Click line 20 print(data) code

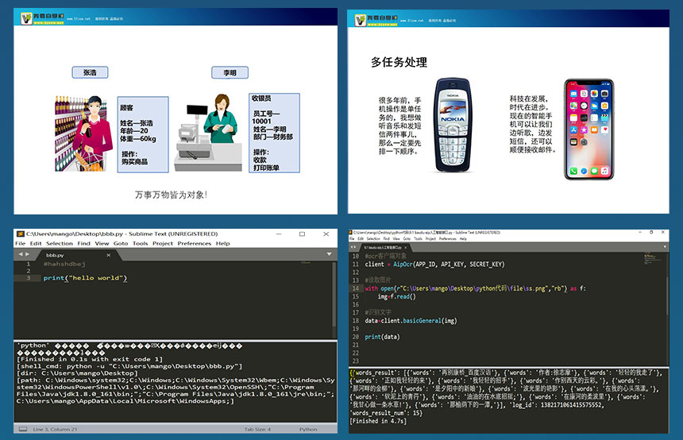click(382, 337)
